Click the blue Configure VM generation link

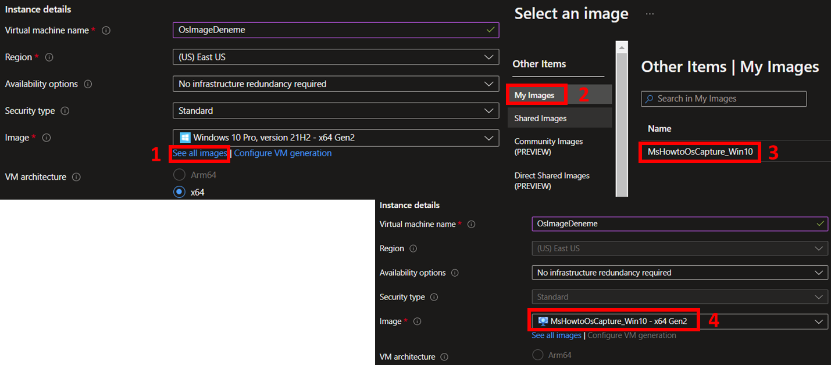[x=283, y=153]
